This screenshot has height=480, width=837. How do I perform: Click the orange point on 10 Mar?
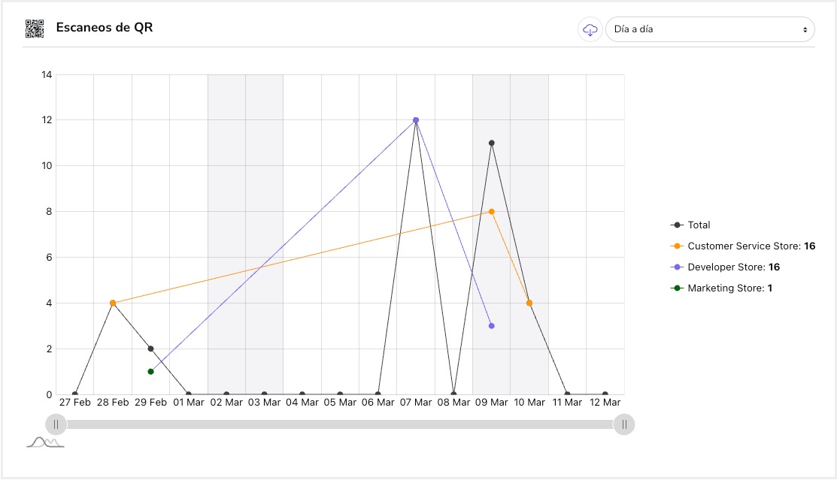point(529,303)
